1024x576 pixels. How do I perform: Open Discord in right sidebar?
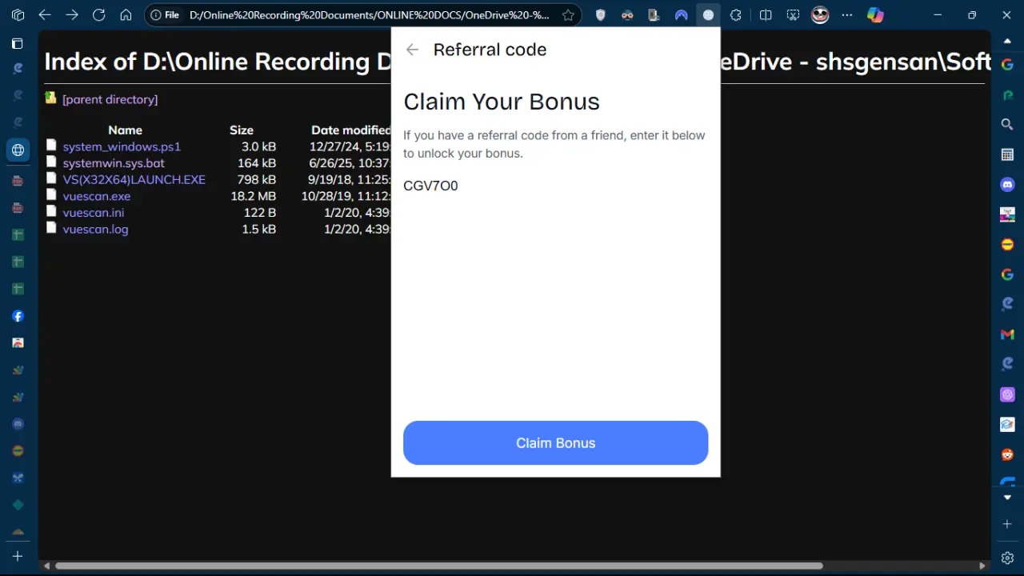coord(1007,185)
